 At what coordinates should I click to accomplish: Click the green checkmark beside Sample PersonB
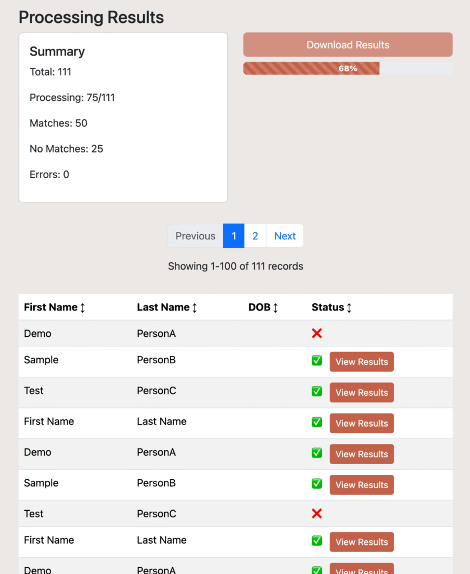(x=317, y=360)
